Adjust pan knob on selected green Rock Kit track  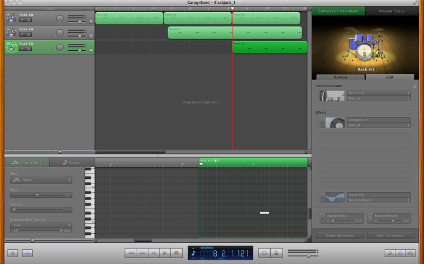[59, 48]
